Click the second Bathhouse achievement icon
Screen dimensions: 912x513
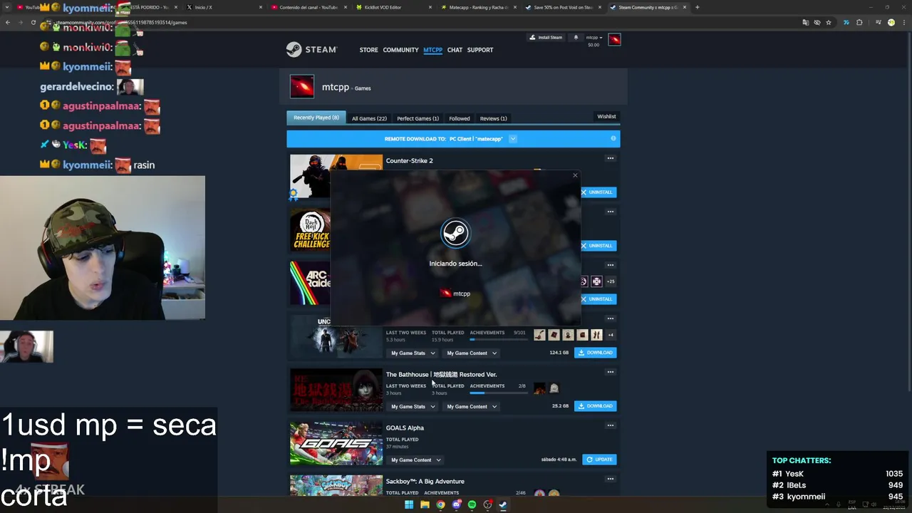(x=554, y=388)
